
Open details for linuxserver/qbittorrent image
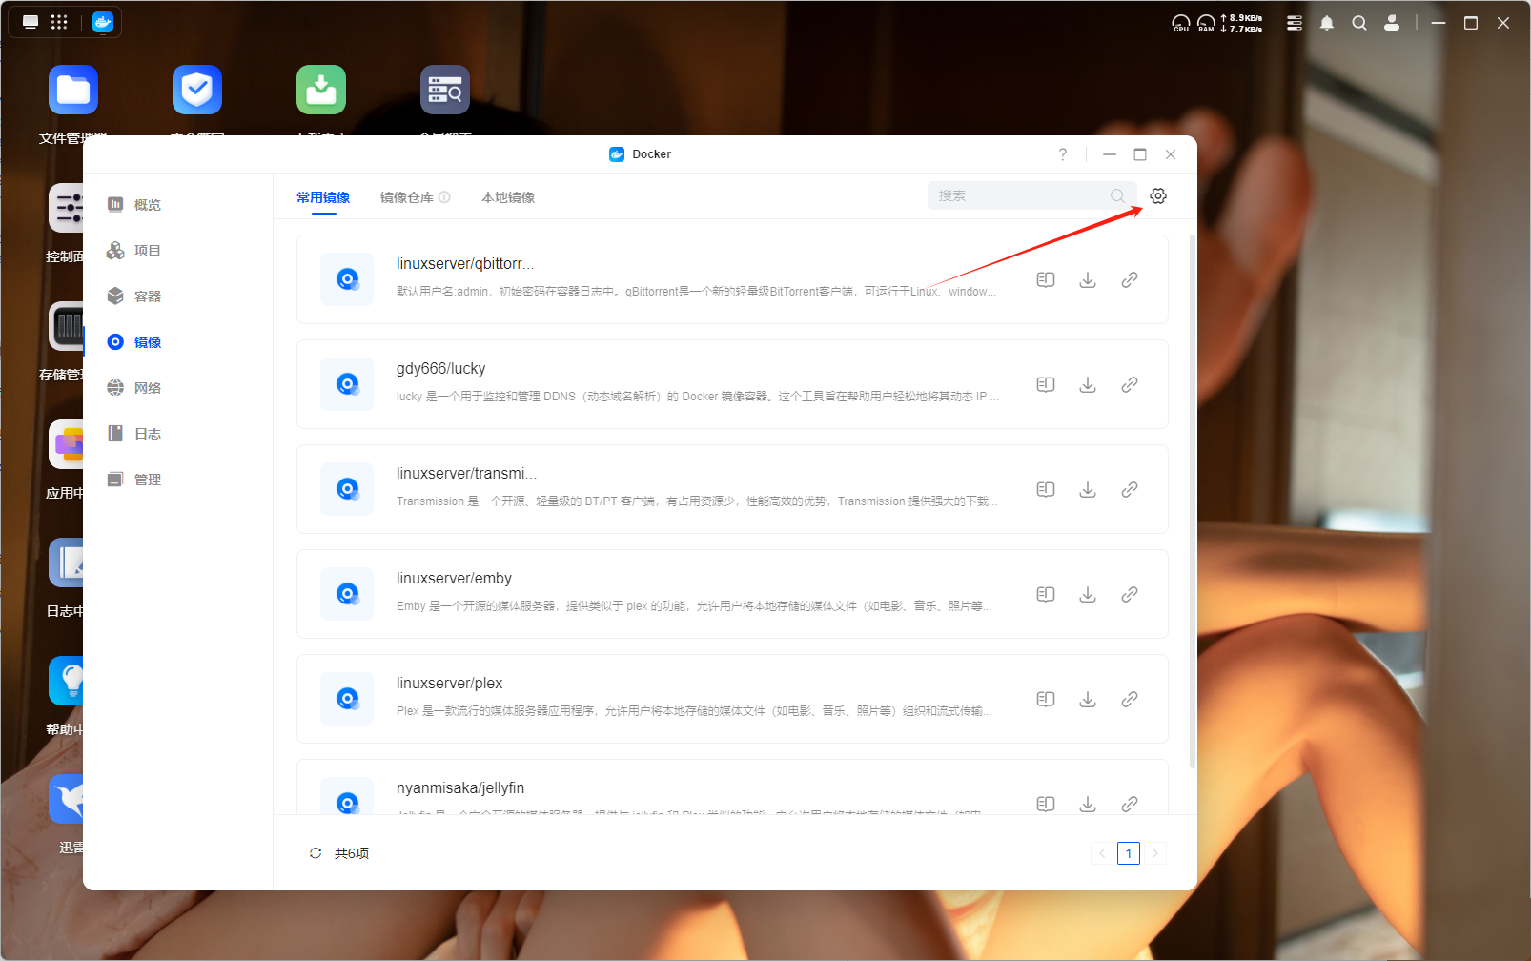1046,279
